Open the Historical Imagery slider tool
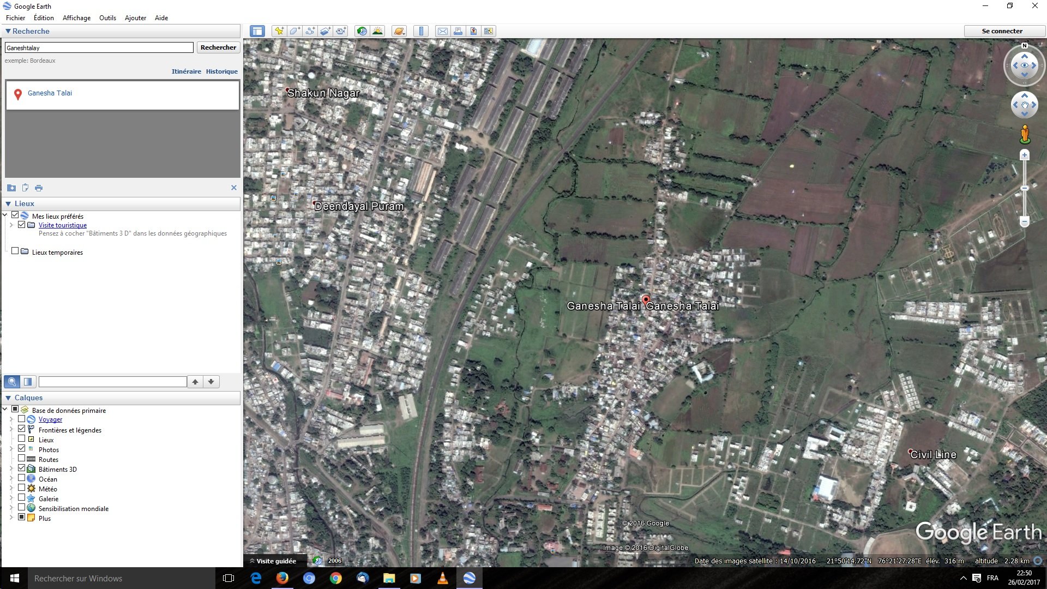This screenshot has height=589, width=1047. pos(361,31)
